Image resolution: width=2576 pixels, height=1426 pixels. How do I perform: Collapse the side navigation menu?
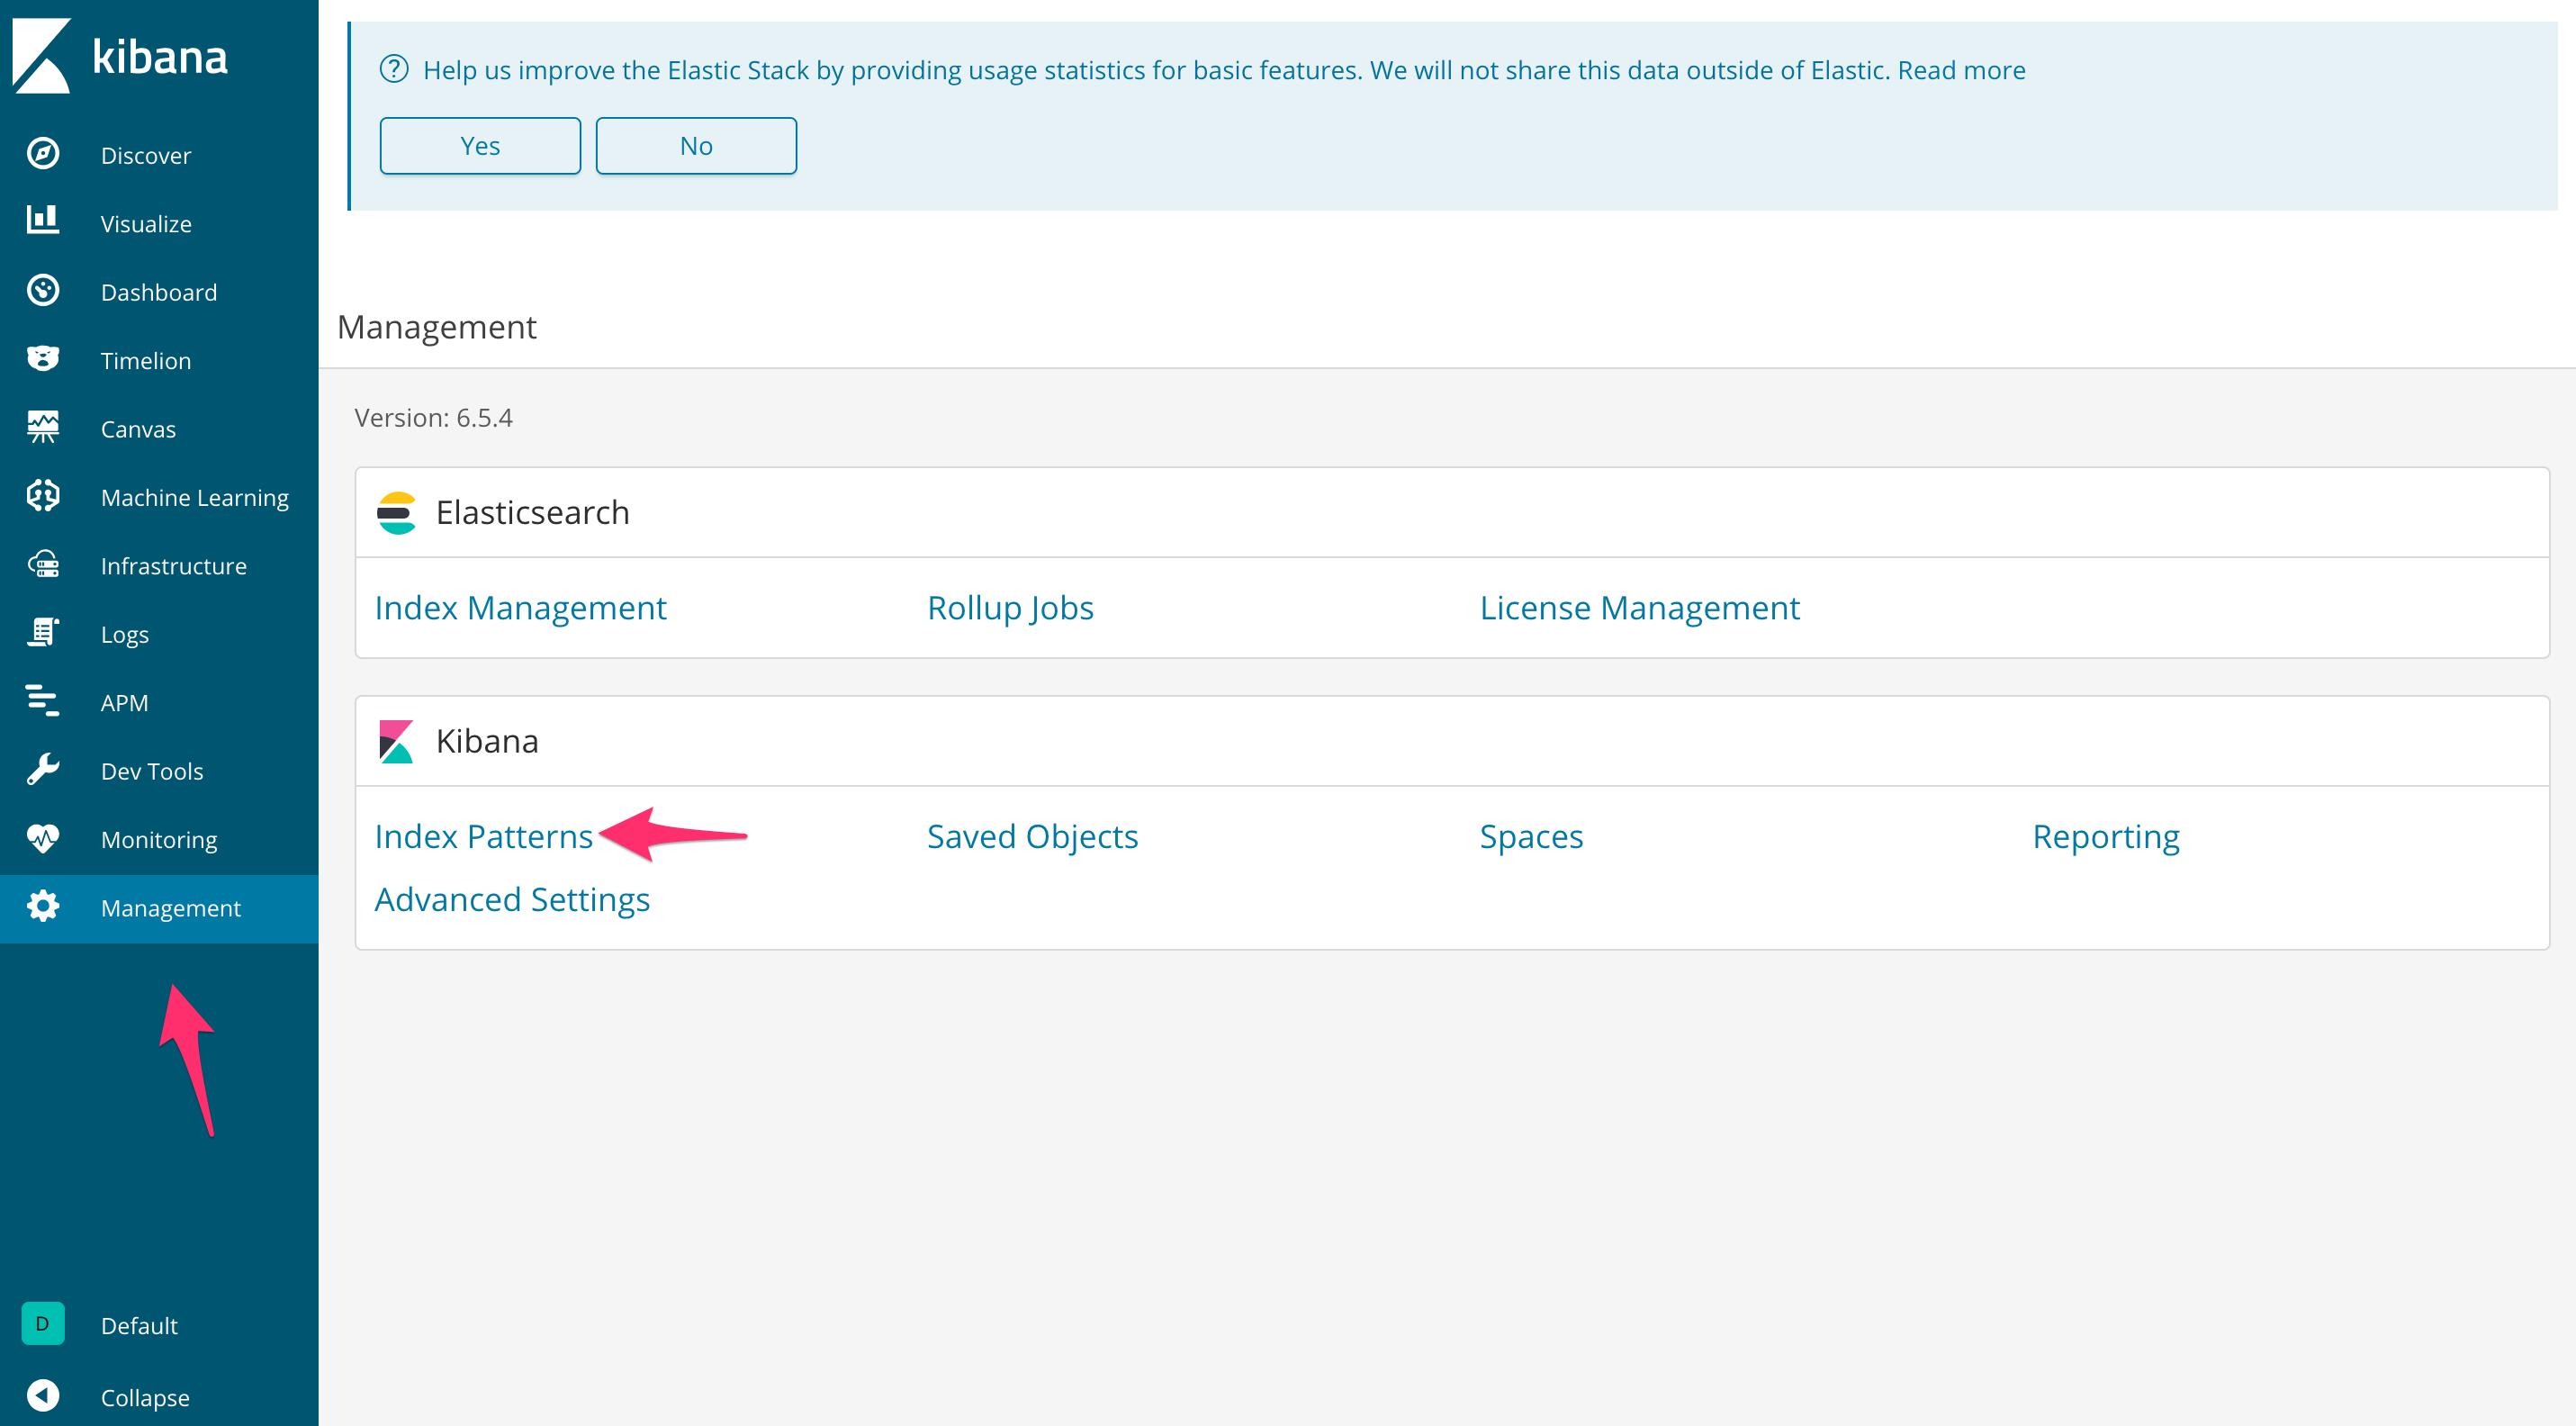[144, 1397]
